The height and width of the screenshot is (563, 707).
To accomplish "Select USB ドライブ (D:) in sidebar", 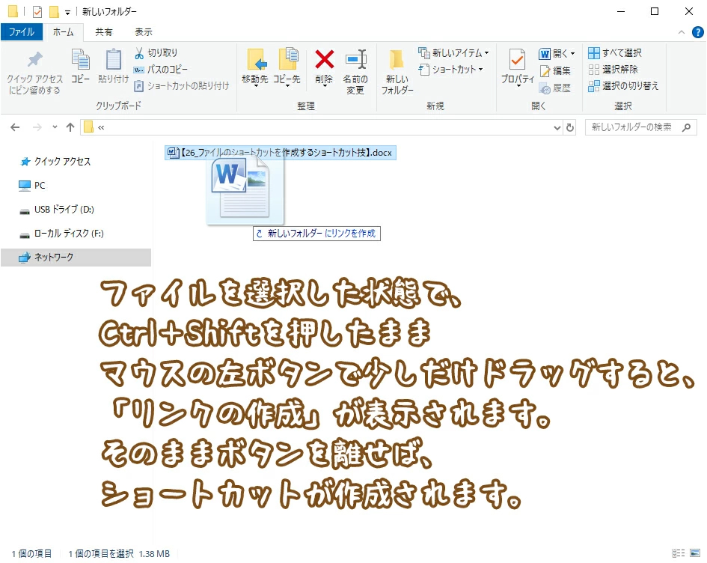I will pyautogui.click(x=56, y=210).
